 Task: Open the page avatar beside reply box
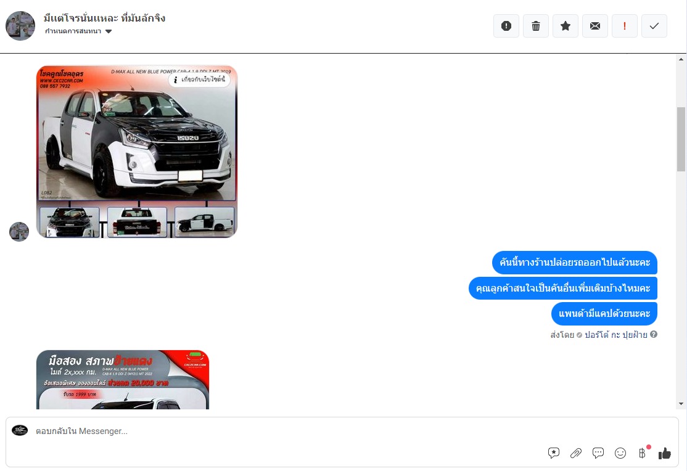(20, 430)
